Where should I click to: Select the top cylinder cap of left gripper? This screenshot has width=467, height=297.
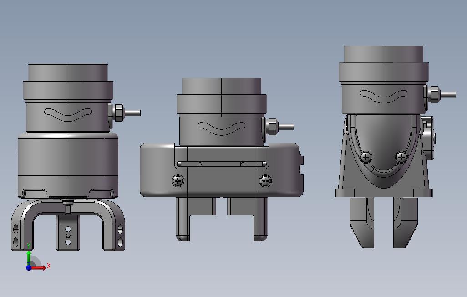[x=68, y=72]
